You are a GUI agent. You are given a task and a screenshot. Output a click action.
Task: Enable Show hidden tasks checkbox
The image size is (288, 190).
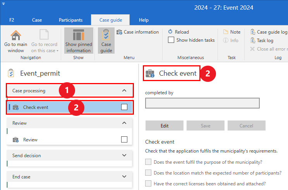171,40
